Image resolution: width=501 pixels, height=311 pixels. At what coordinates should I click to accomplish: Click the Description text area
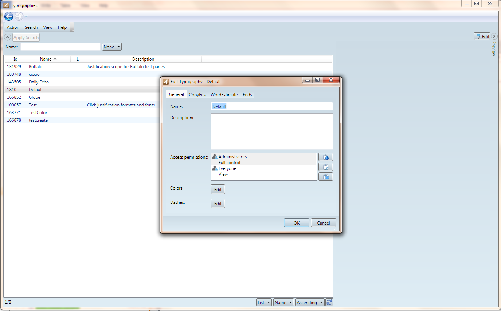(272, 132)
